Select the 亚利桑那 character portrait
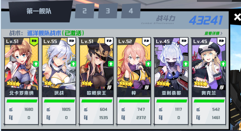Viewport: 241px width, 131px height. click(x=171, y=64)
